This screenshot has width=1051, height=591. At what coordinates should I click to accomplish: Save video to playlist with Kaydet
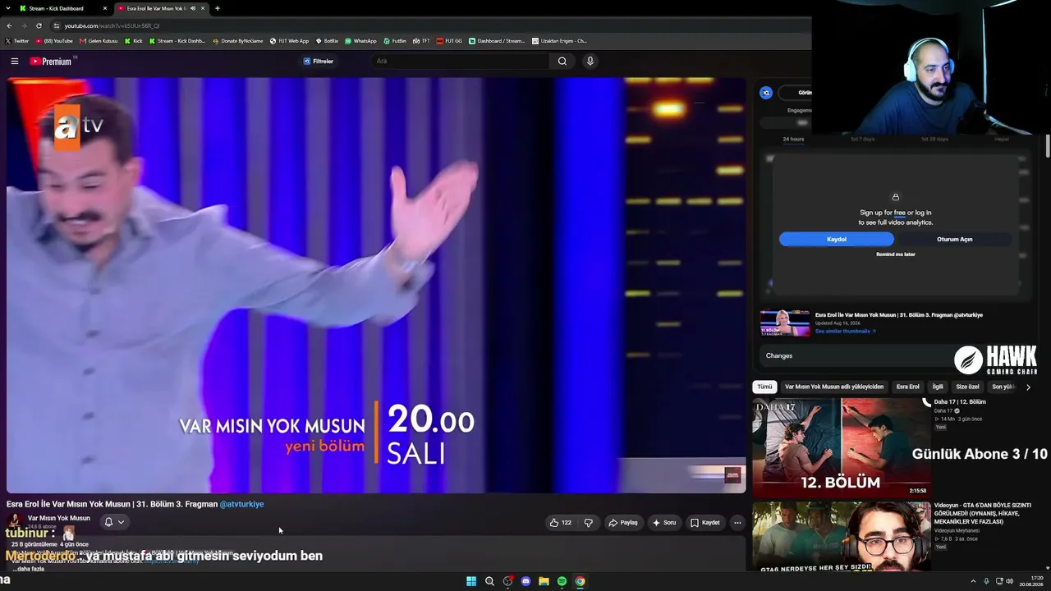705,522
